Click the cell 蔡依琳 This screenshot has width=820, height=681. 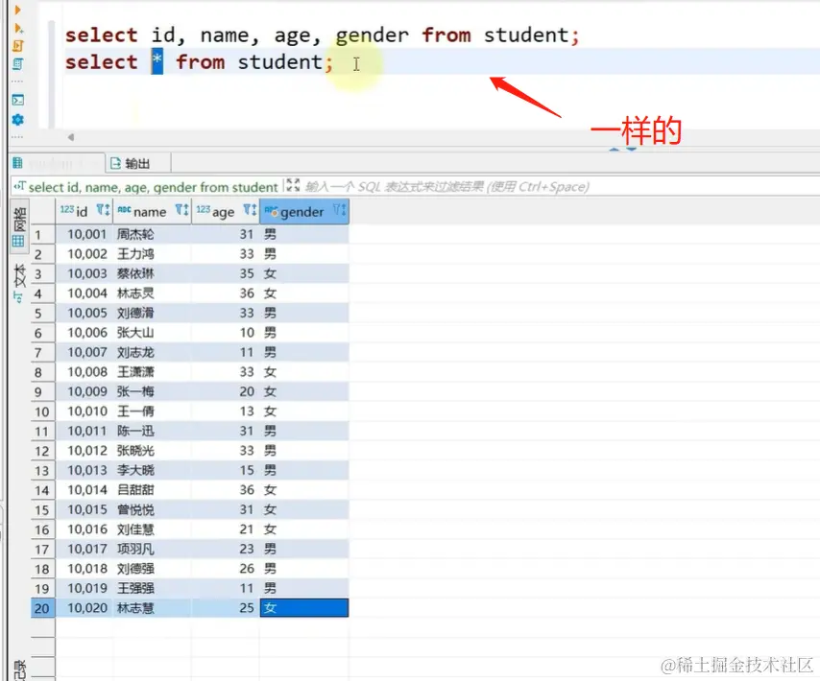coord(152,273)
